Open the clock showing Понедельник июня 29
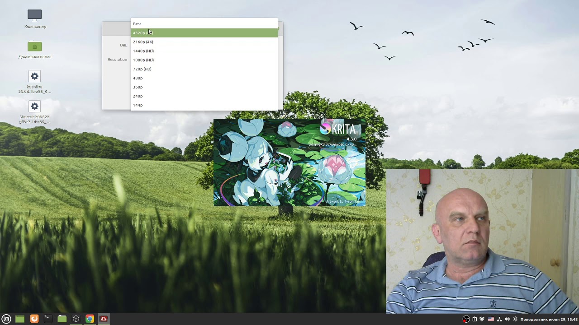579x325 pixels. (x=549, y=319)
